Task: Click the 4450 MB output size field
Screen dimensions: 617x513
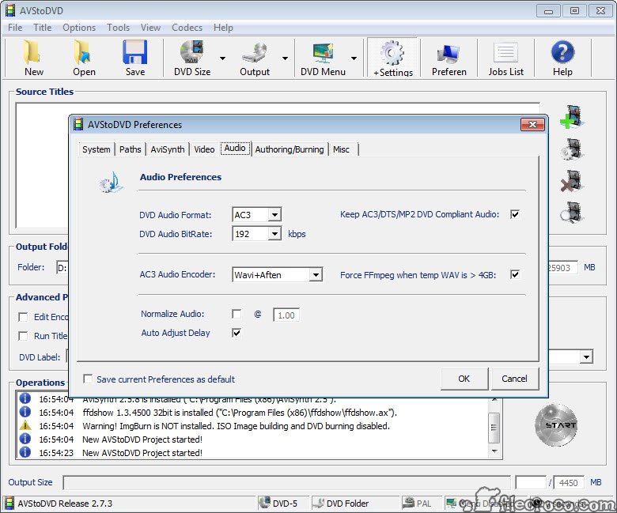Action: pos(568,482)
